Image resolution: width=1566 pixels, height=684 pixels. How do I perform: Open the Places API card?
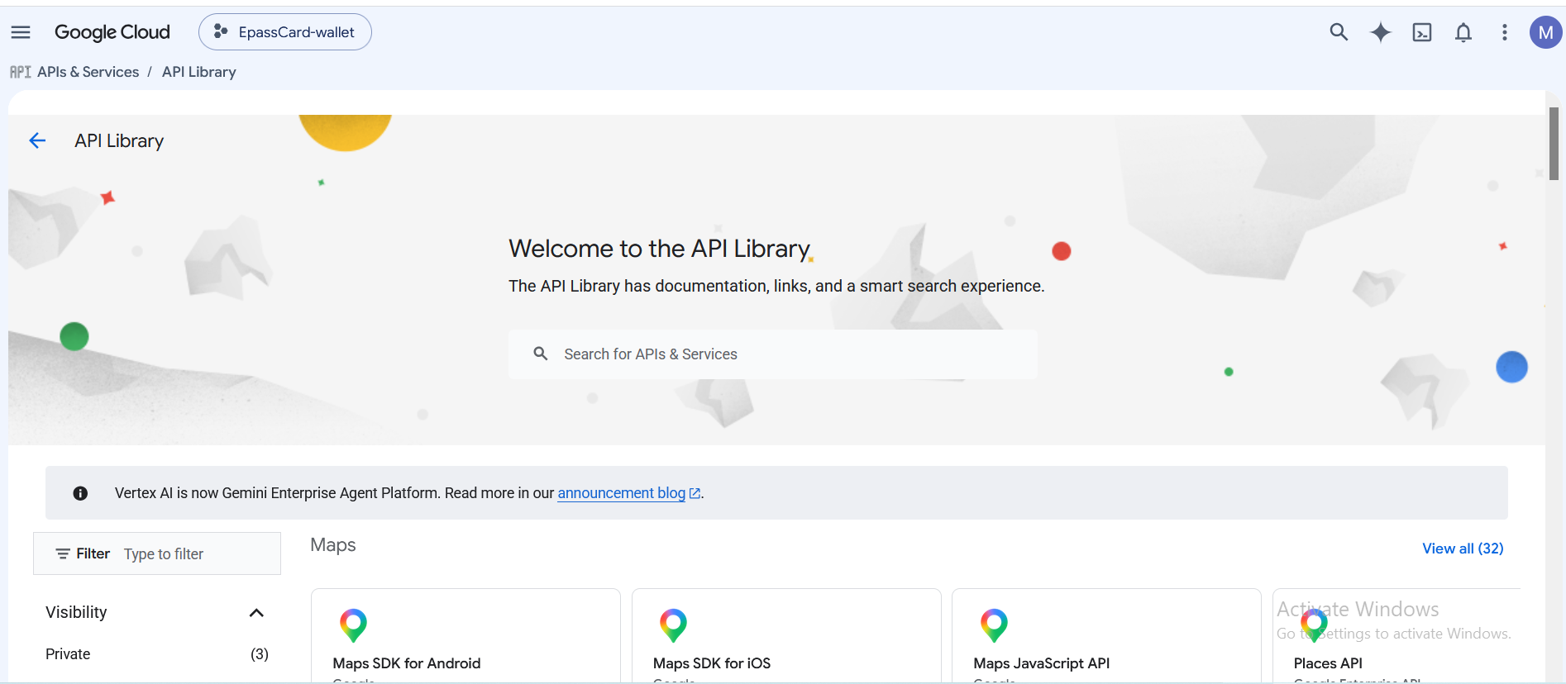[1397, 636]
